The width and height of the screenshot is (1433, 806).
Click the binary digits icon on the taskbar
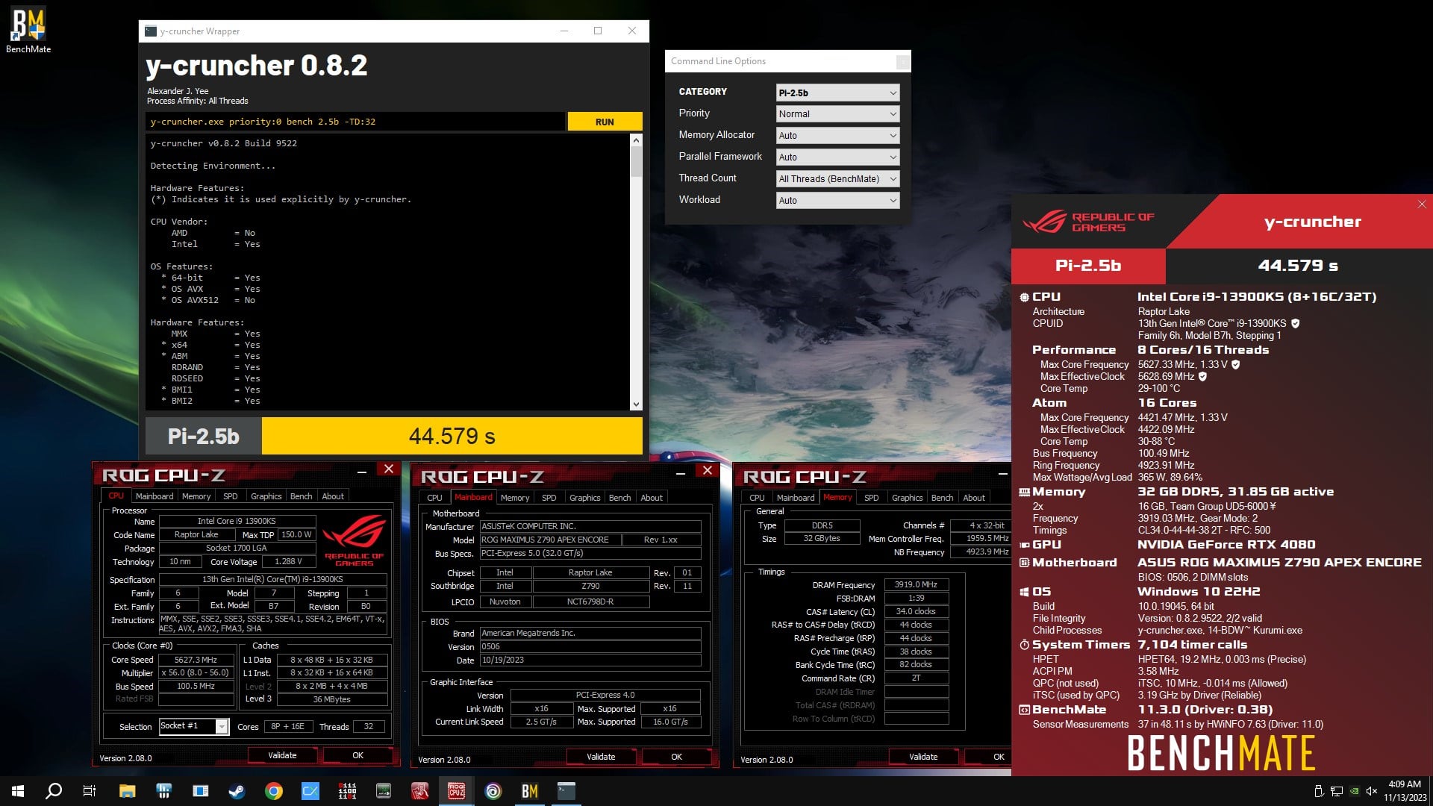(x=347, y=791)
